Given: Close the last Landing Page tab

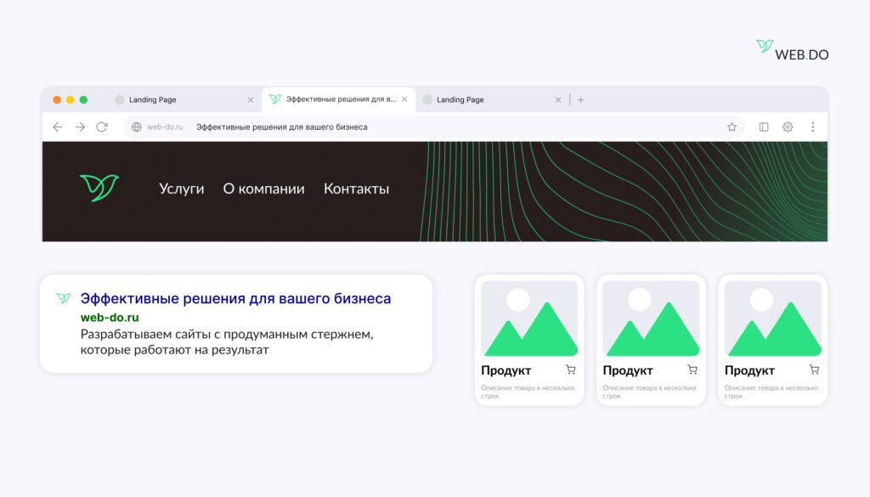Looking at the screenshot, I should pyautogui.click(x=558, y=100).
